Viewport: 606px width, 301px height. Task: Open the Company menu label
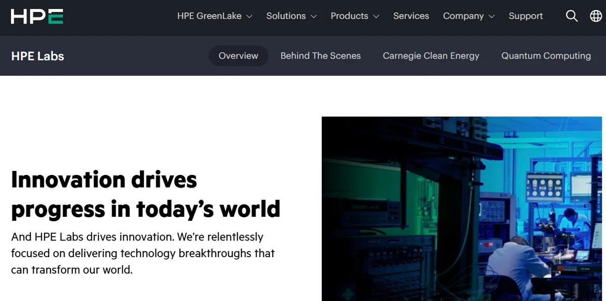(x=462, y=16)
